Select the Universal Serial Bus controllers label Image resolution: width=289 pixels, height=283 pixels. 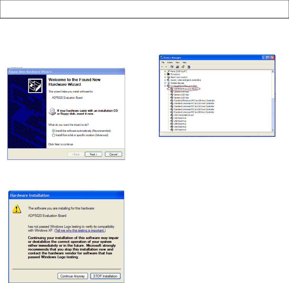(x=184, y=86)
